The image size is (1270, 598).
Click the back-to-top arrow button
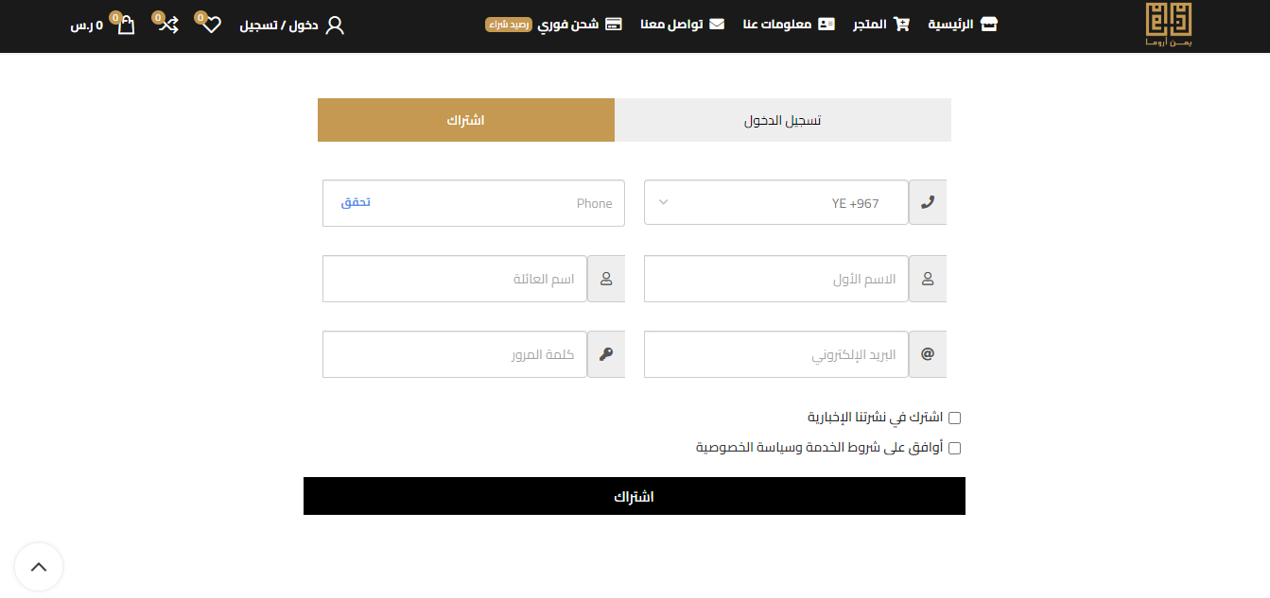point(39,567)
